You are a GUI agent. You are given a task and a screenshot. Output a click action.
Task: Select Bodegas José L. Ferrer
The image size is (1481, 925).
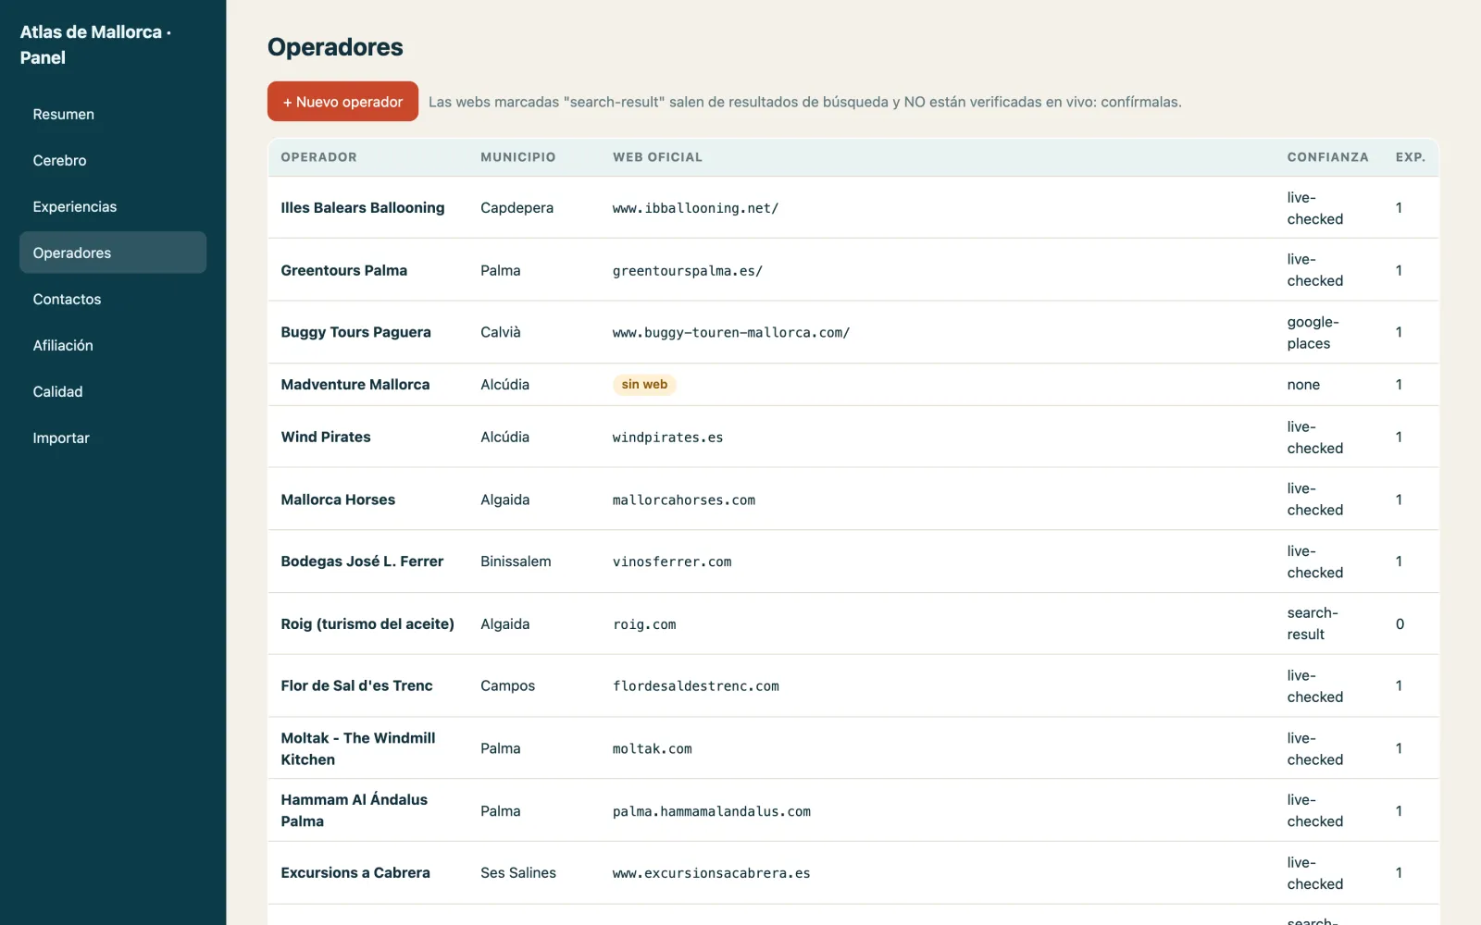point(362,561)
